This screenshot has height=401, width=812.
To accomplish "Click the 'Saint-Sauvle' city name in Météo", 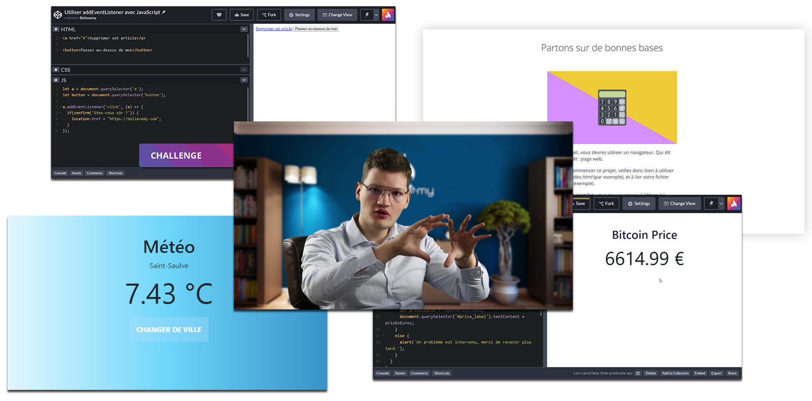I will point(169,265).
